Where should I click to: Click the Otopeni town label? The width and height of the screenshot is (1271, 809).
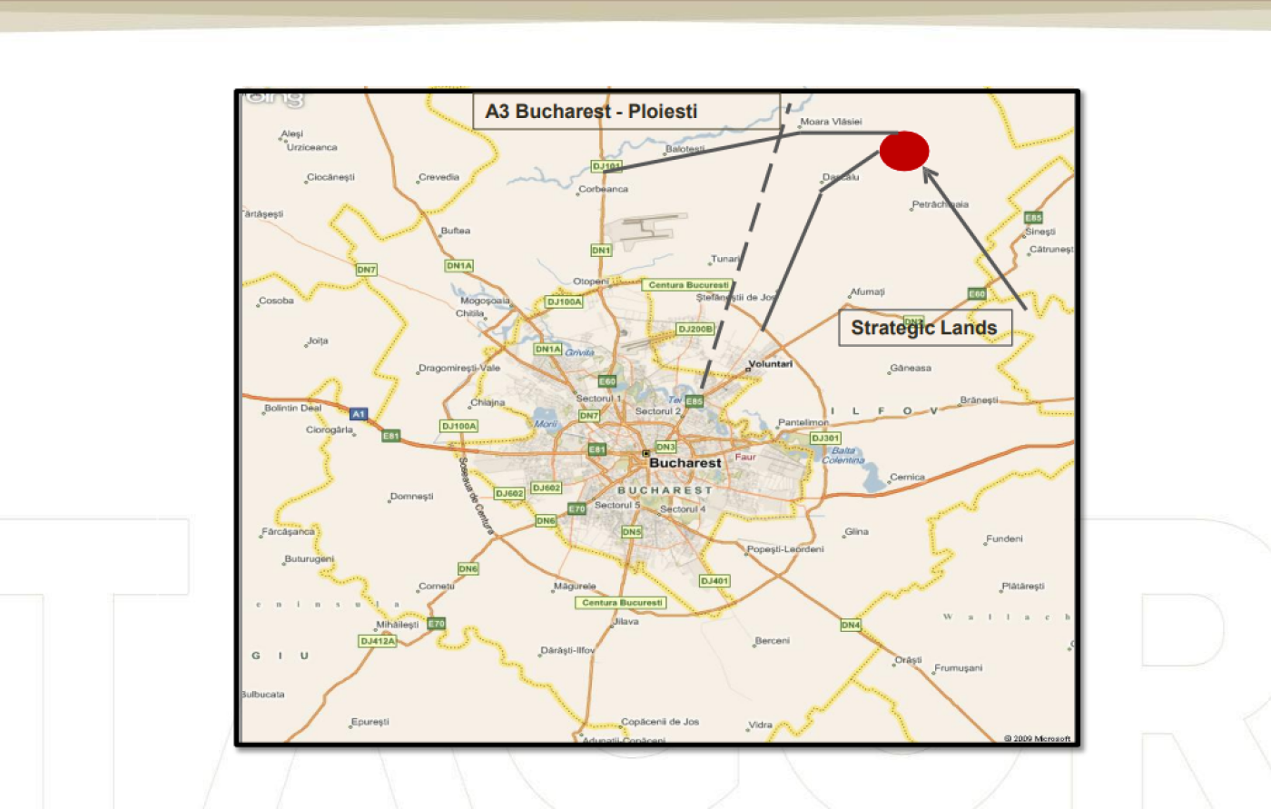pyautogui.click(x=590, y=281)
